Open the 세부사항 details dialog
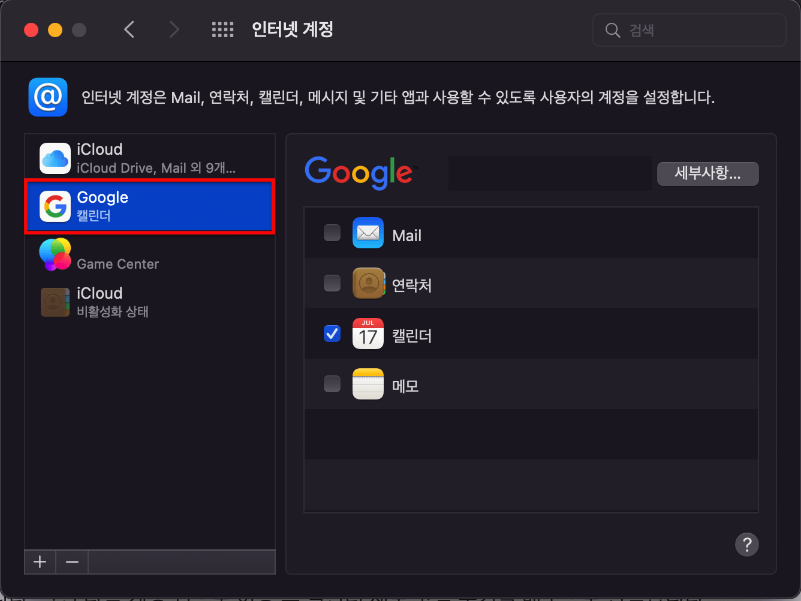This screenshot has height=601, width=801. click(707, 174)
